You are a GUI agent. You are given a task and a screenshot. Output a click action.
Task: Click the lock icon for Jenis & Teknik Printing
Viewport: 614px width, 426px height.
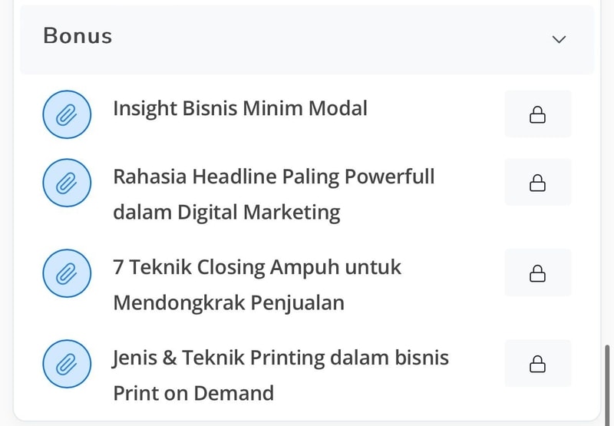point(538,363)
